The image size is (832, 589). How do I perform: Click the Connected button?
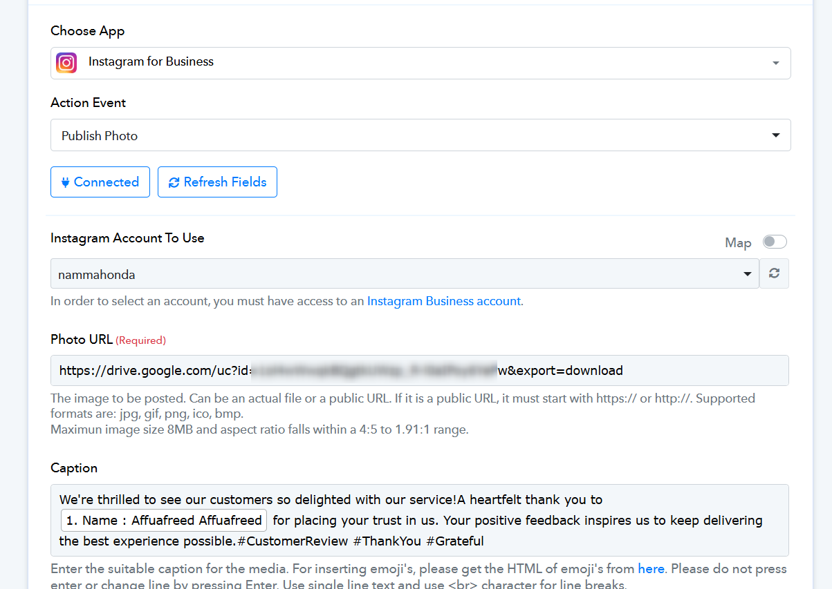100,182
